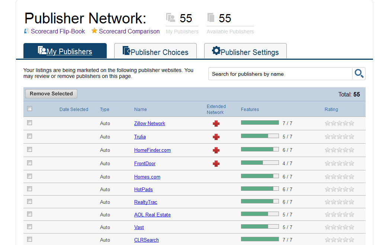
Task: Open the Publisher Choices tab
Action: [155, 51]
